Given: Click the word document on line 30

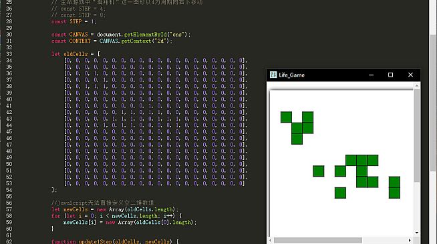Looking at the screenshot, I should click(x=109, y=35).
